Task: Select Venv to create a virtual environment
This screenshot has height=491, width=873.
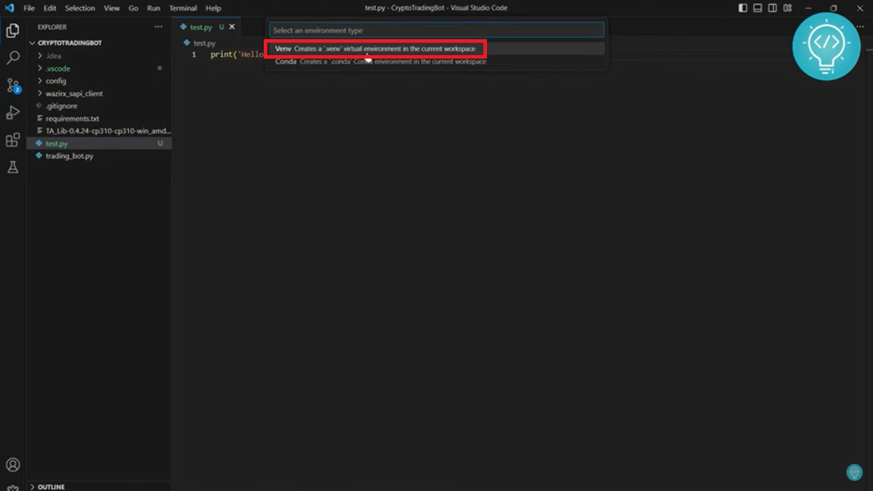Action: pos(375,49)
